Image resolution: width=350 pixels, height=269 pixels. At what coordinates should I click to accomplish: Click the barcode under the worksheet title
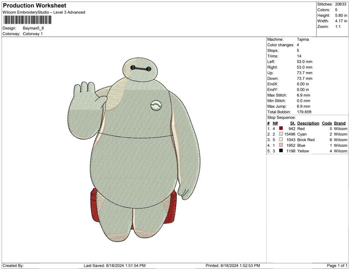tap(27, 20)
